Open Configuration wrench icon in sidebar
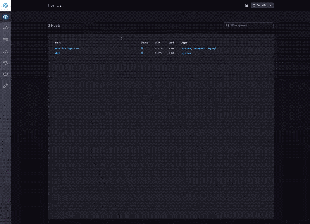Screen dimensions: 310x224 tap(5, 85)
